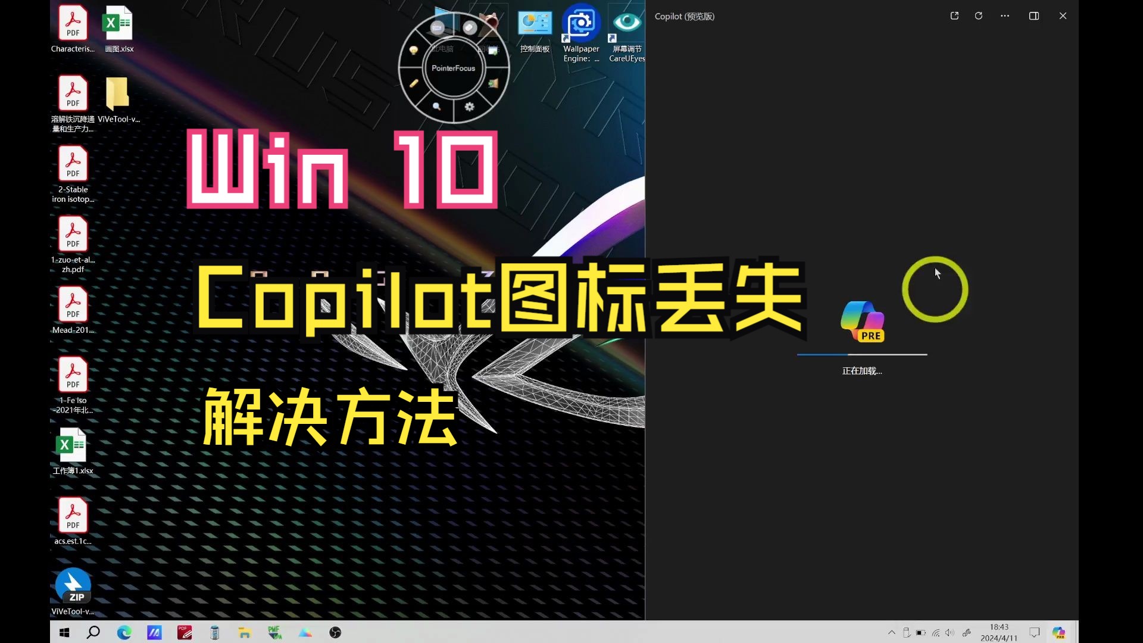Select 1-zuo-et-al... zh.pdf file
Viewport: 1143px width, 643px height.
click(73, 245)
